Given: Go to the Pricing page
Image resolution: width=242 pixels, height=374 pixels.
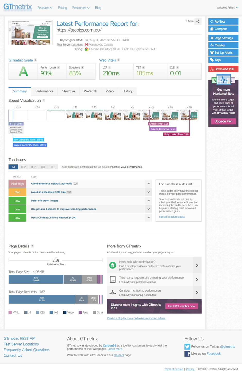Looking at the screenshot, I should pyautogui.click(x=62, y=8).
